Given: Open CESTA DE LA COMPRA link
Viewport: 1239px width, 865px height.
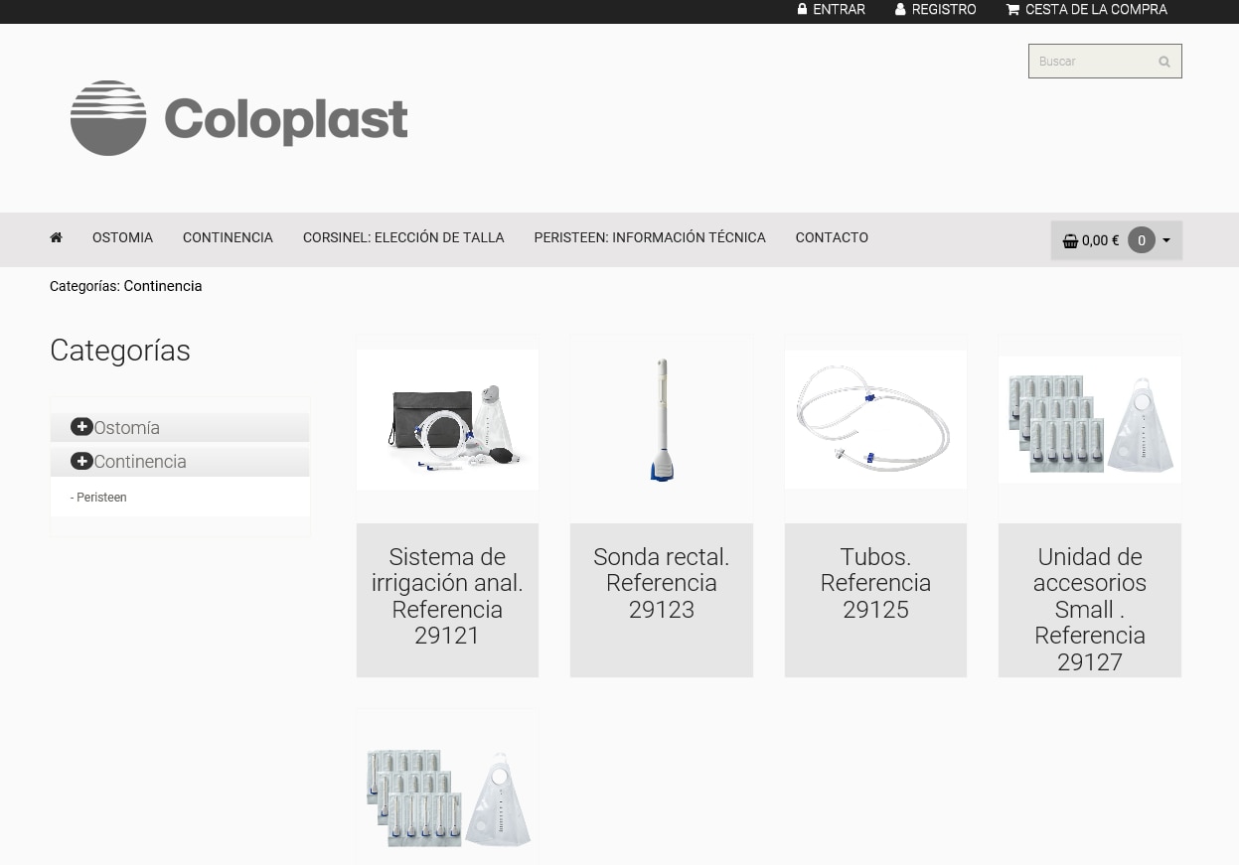Looking at the screenshot, I should click(1096, 9).
